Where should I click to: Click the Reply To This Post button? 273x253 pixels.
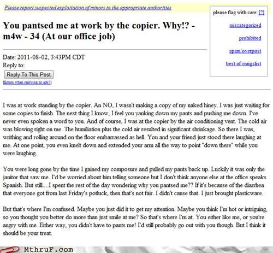29,74
